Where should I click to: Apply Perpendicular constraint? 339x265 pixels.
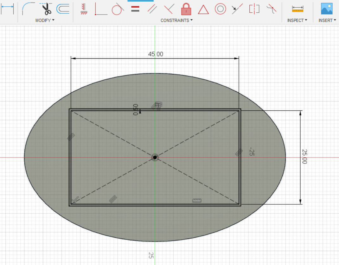point(169,9)
